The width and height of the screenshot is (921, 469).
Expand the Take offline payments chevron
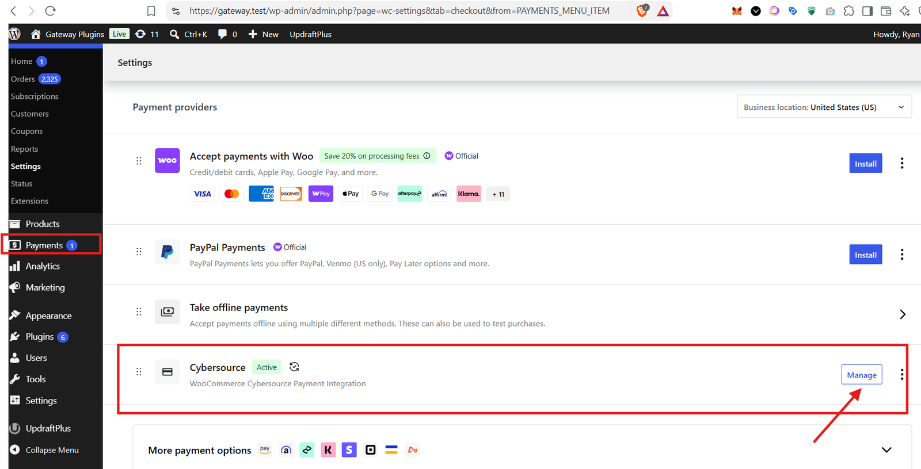tap(903, 314)
